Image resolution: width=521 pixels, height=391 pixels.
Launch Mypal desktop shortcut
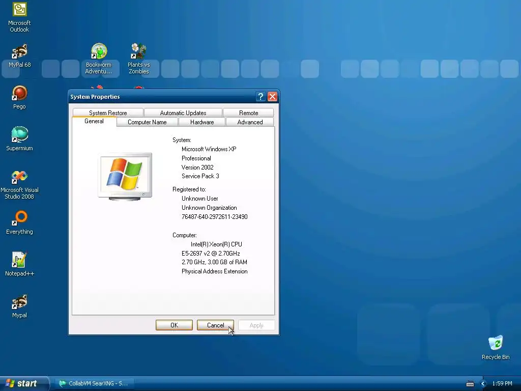click(x=20, y=306)
